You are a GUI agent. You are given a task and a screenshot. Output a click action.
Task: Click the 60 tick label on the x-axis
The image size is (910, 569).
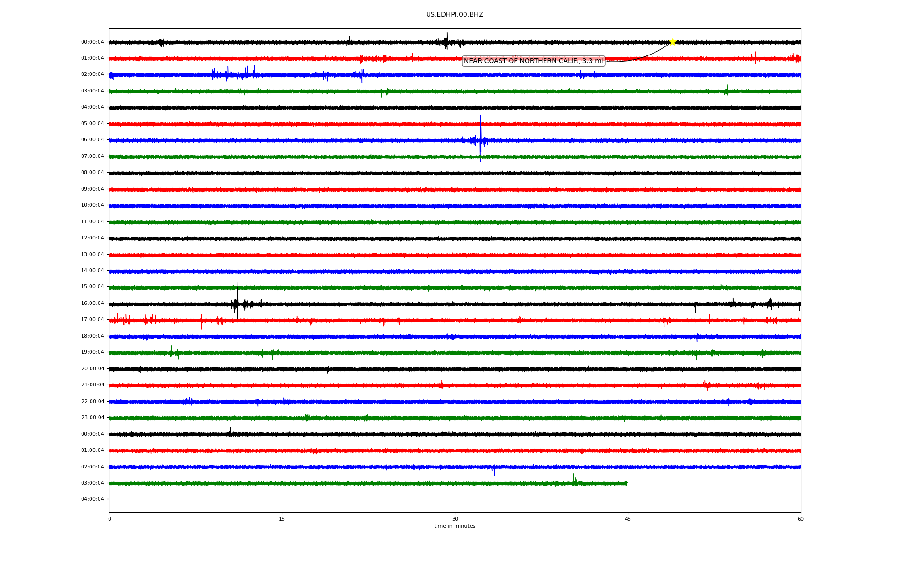pyautogui.click(x=801, y=519)
